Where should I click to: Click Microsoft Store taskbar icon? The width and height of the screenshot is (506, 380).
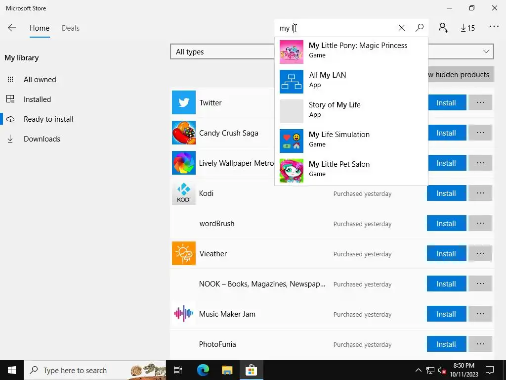click(251, 370)
